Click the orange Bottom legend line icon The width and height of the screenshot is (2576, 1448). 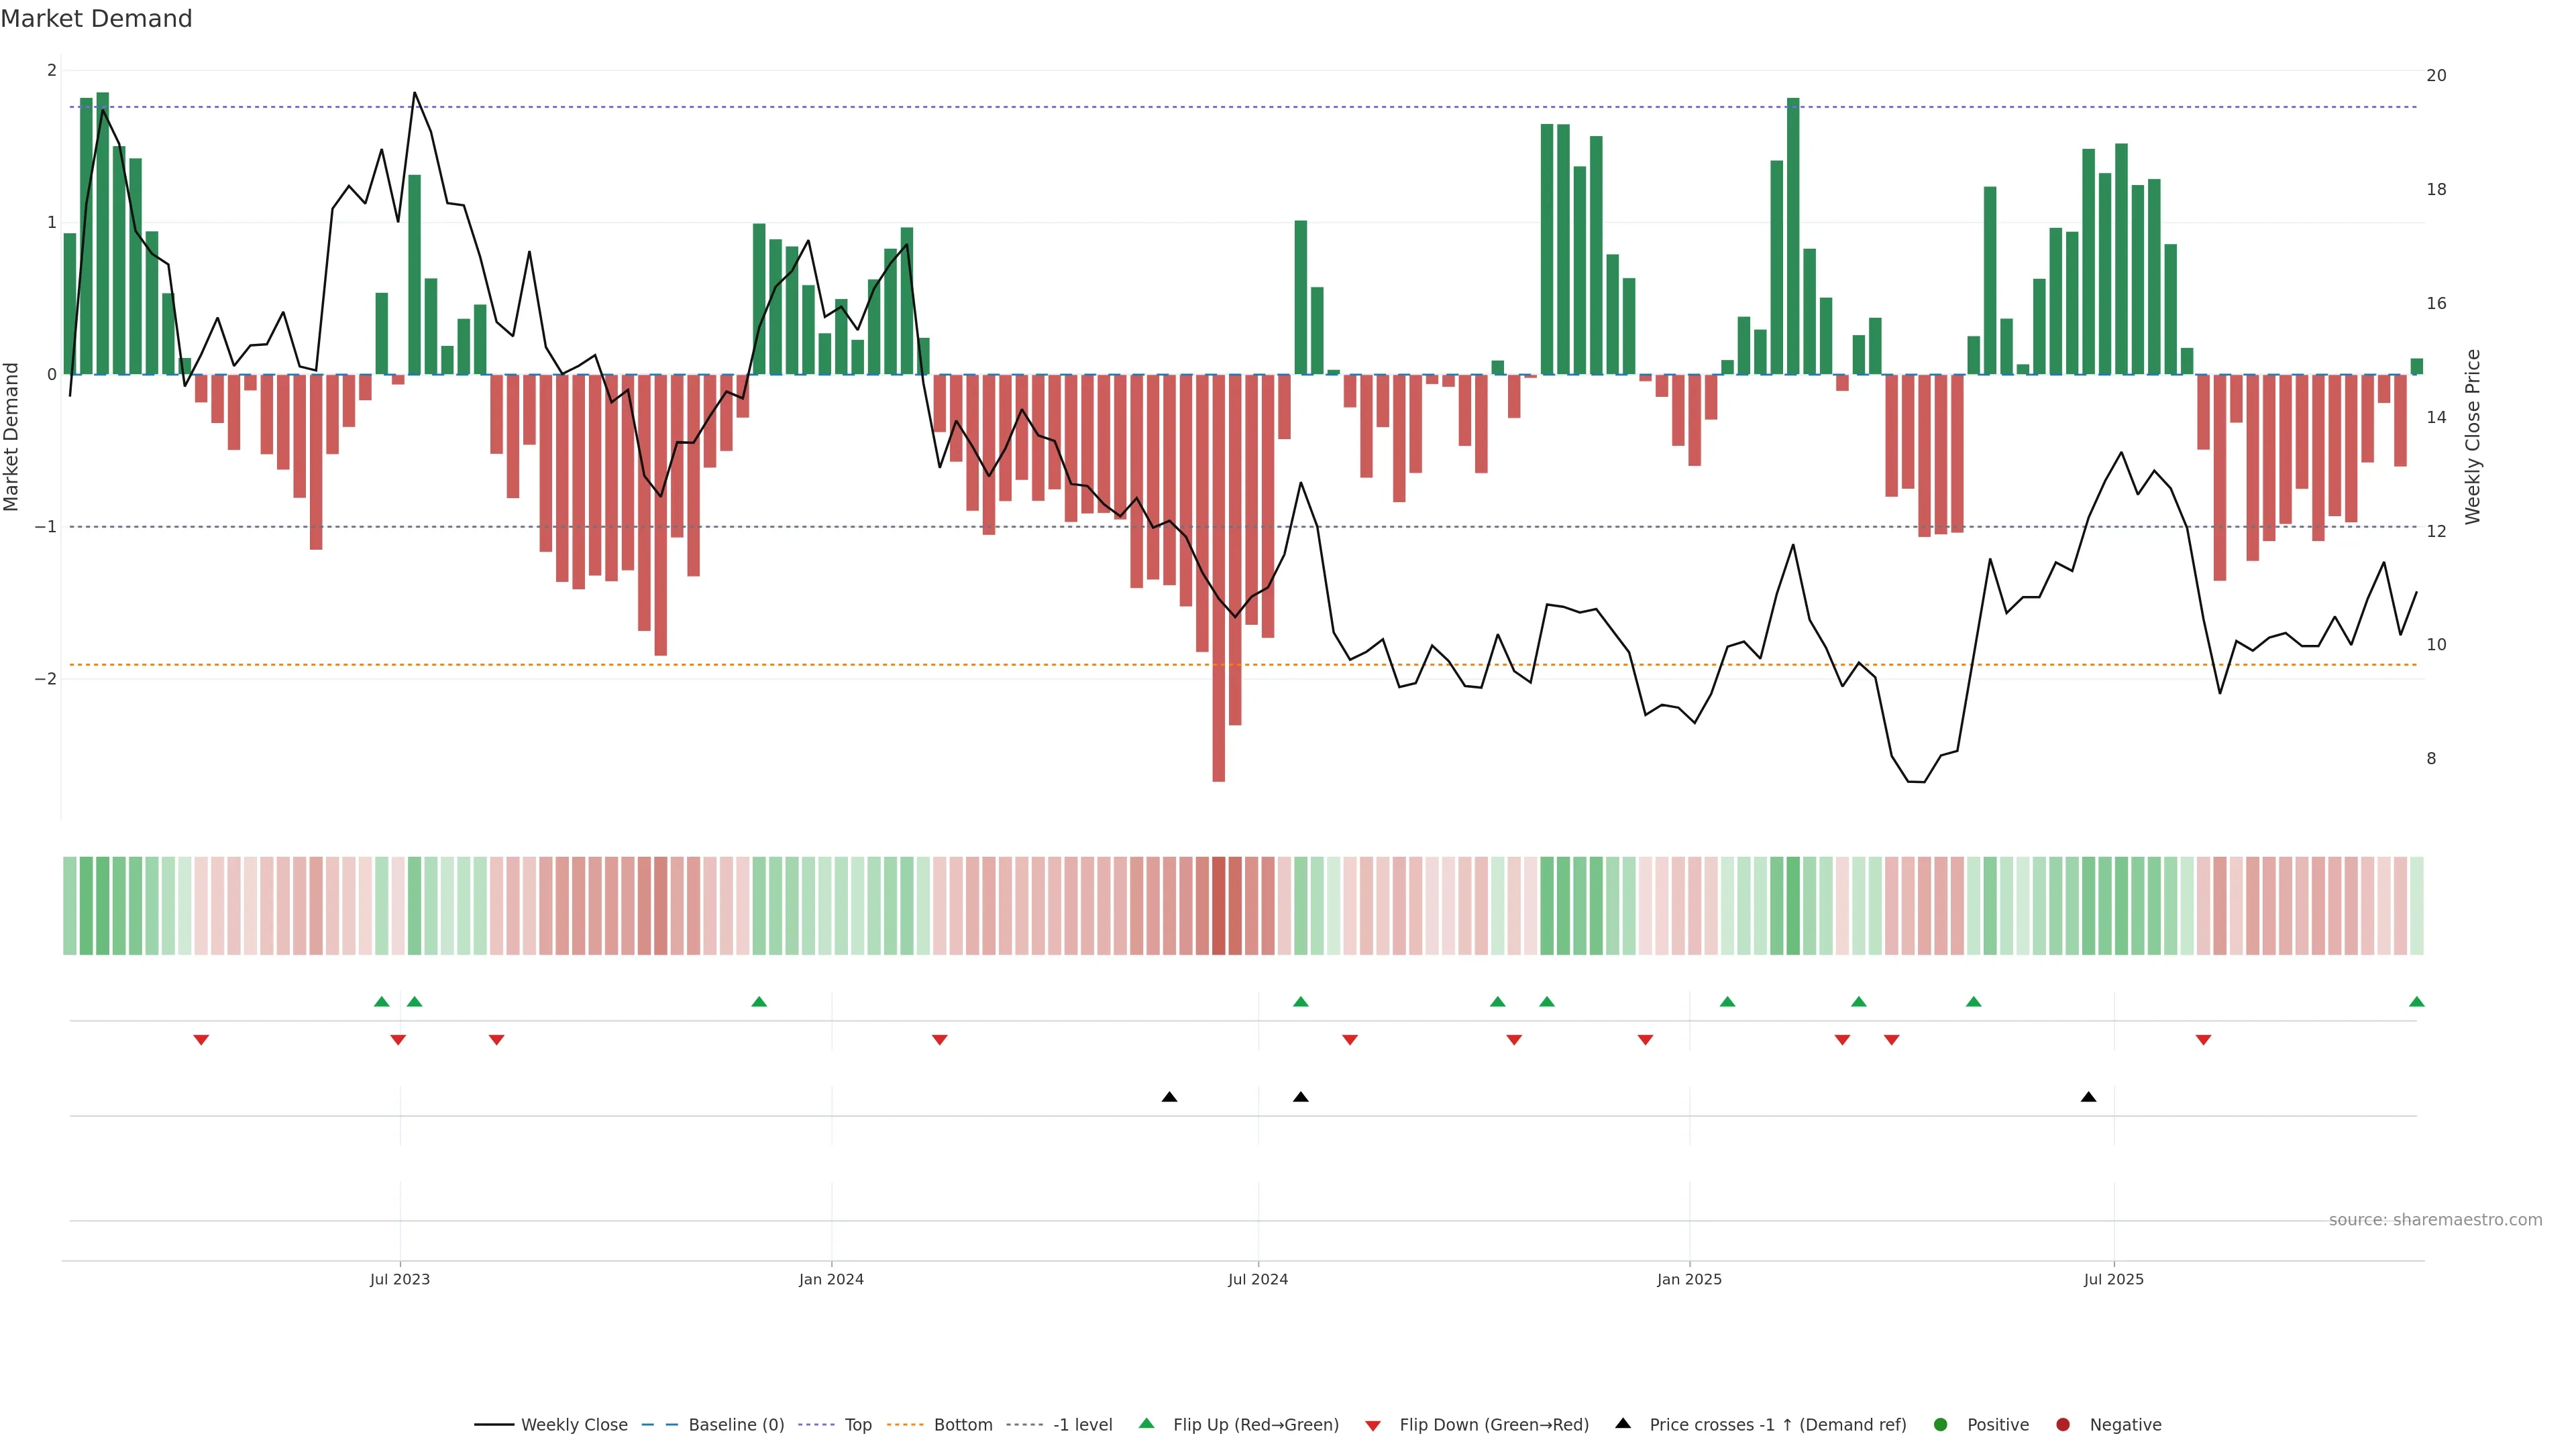tap(905, 1425)
